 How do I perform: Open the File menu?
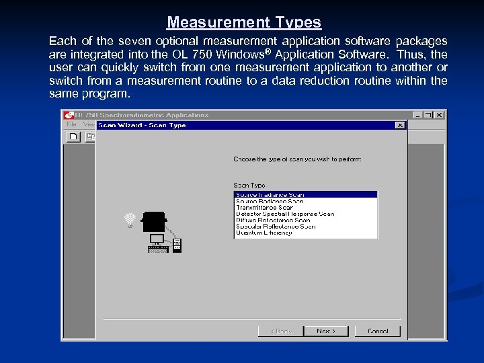71,124
